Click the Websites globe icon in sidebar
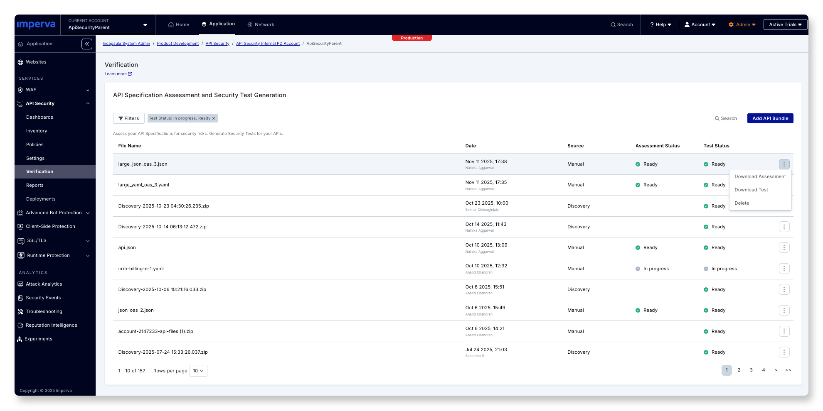Screen dimensions: 823x411 click(20, 62)
